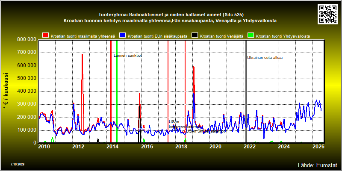Viewport: 342px width, 171px height.
Task: Click the y-axis label 400 000
Action: click(27, 91)
